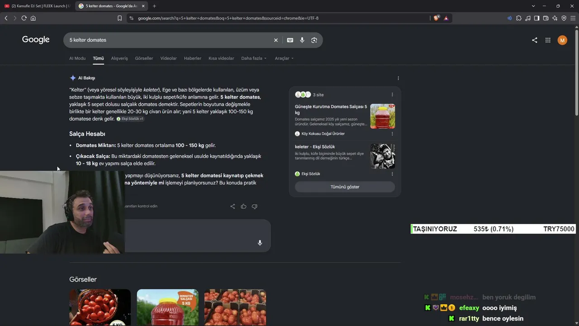Open the browser home page icon

(x=33, y=18)
